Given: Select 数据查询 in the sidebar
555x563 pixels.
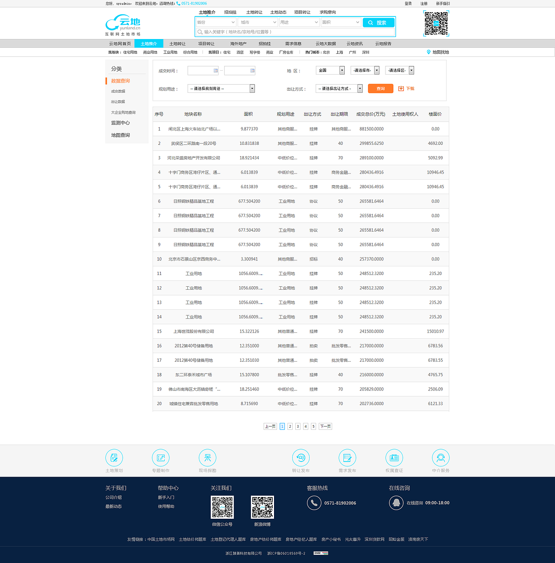Looking at the screenshot, I should [x=121, y=81].
